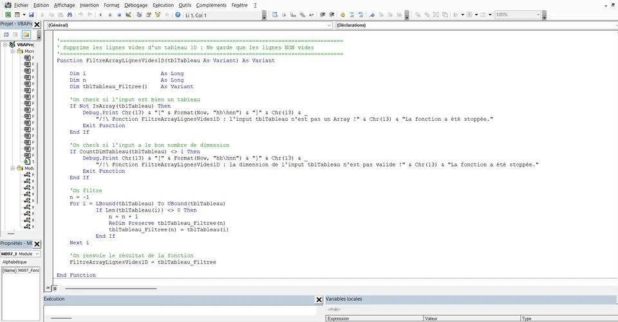This screenshot has width=618, height=322.
Task: Close the Propriétés panel
Action: tap(37, 244)
